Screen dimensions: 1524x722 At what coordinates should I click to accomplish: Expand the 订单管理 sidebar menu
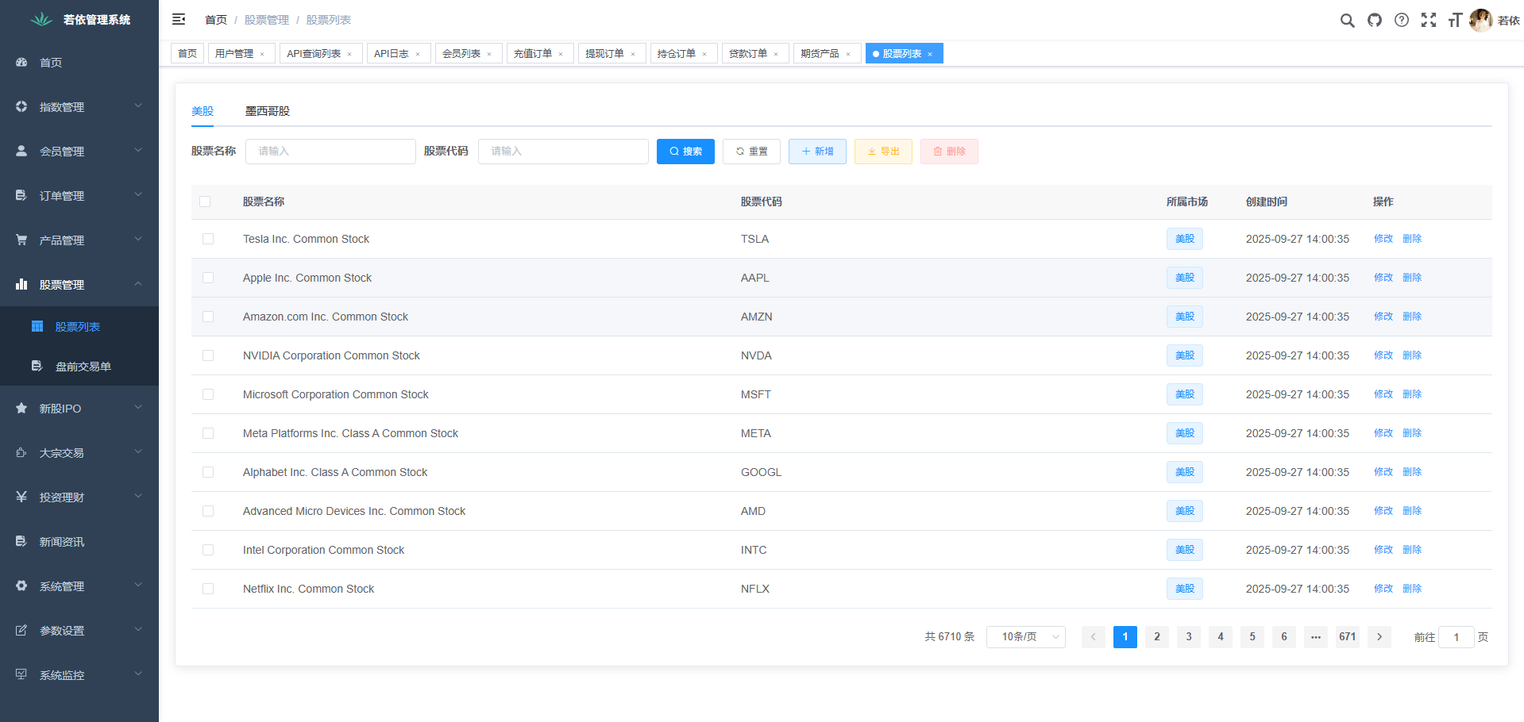[79, 195]
